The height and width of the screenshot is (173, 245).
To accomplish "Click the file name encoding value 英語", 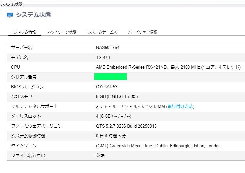I will [100, 155].
